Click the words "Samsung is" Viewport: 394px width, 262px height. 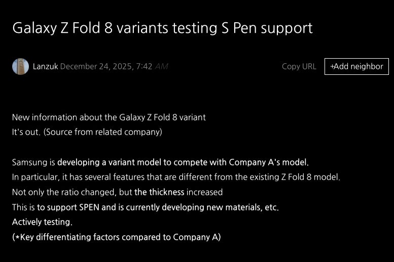click(x=33, y=163)
